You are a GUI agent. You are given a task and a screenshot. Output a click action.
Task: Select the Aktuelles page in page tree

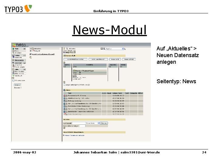tap(38, 49)
